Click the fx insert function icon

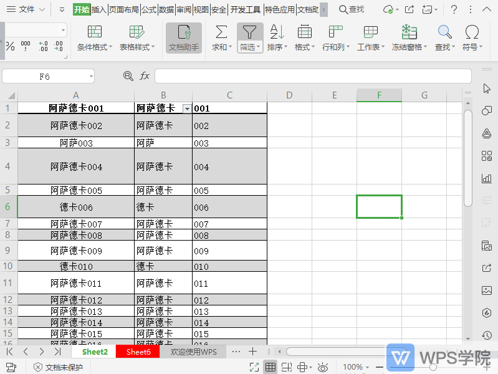click(x=145, y=76)
